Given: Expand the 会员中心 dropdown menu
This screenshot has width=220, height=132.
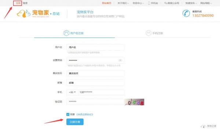Looking at the screenshot, I should (x=138, y=3).
